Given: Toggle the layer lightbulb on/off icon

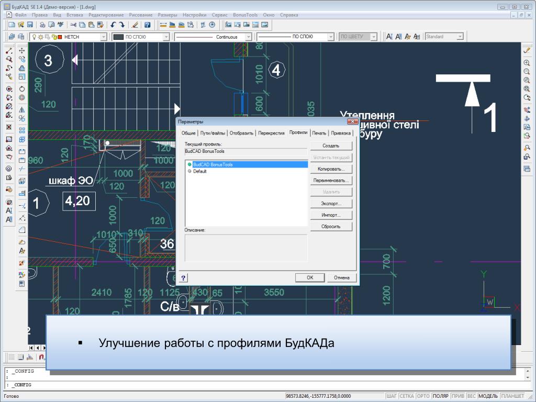Looking at the screenshot, I should [x=34, y=37].
